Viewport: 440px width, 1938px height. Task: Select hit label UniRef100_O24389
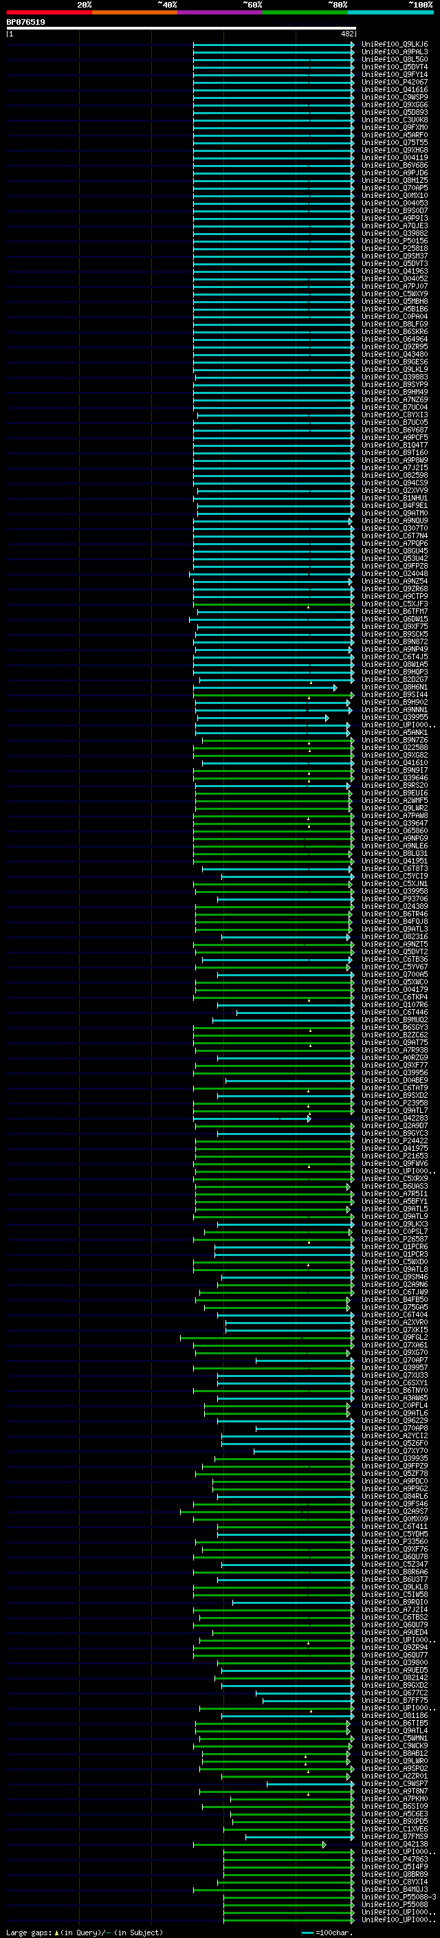[x=395, y=907]
